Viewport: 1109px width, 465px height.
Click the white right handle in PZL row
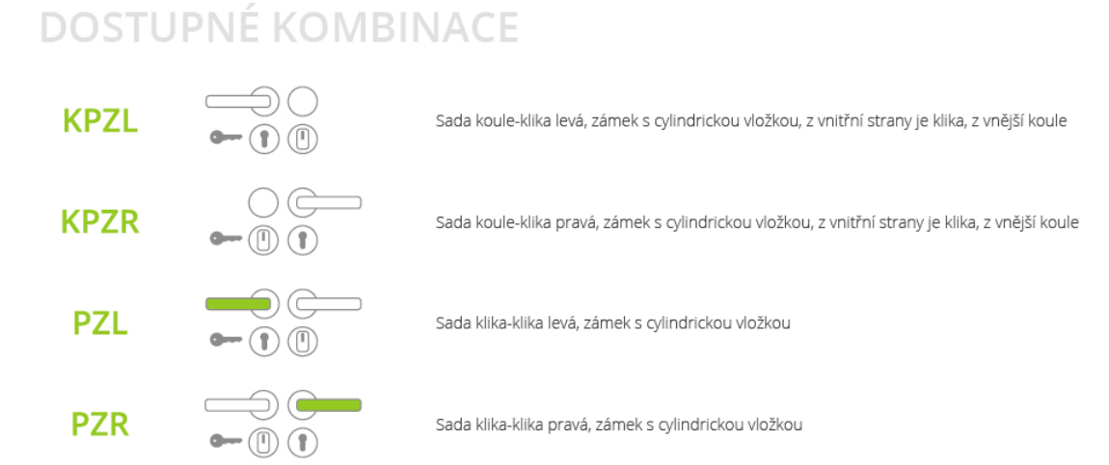(x=325, y=304)
